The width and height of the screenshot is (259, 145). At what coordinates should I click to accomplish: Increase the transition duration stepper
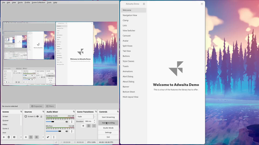click(94, 120)
